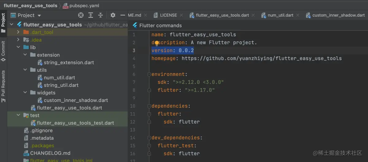Click the .idea folder icon
The width and height of the screenshot is (368, 162).
pyautogui.click(x=26, y=40)
